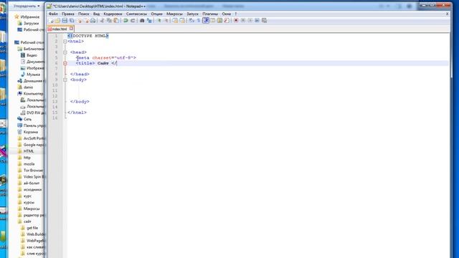The height and width of the screenshot is (258, 459).
Task: Select Загрузки in Explorer sidebar
Action: (x=31, y=23)
